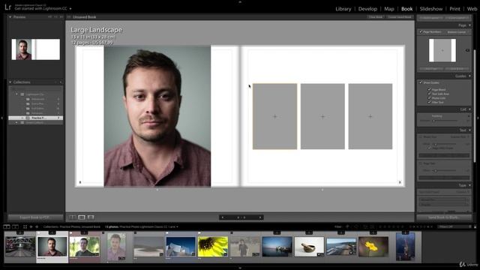Click third empty photo cell on right page
The height and width of the screenshot is (270, 480).
click(x=370, y=116)
